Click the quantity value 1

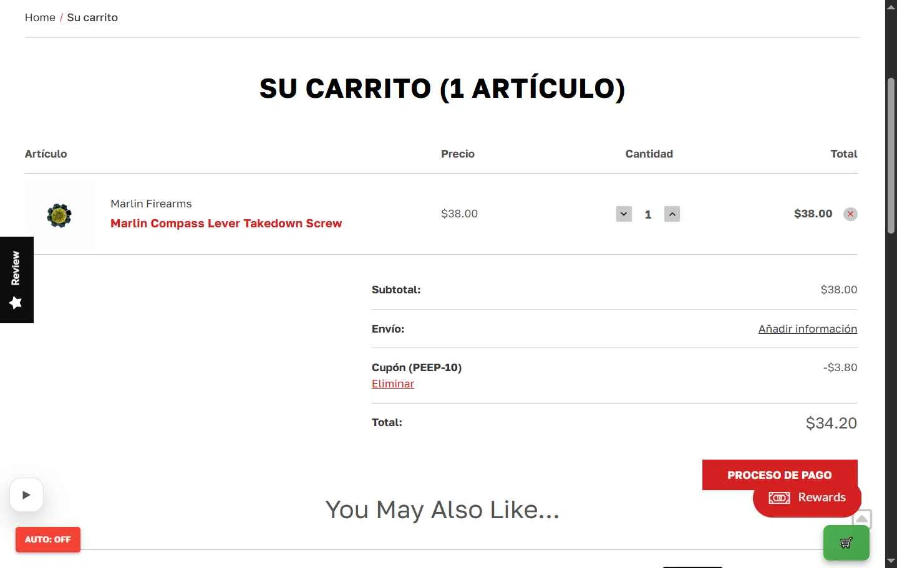pos(648,214)
